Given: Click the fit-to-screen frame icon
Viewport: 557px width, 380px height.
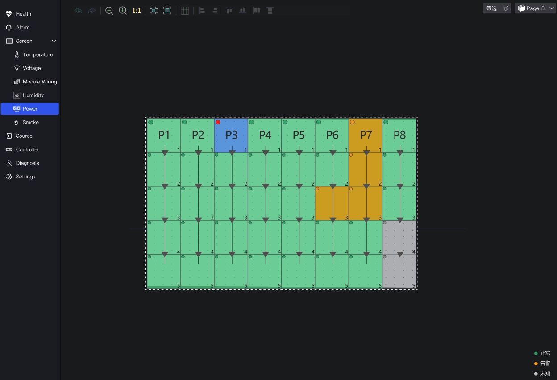Looking at the screenshot, I should pyautogui.click(x=167, y=11).
